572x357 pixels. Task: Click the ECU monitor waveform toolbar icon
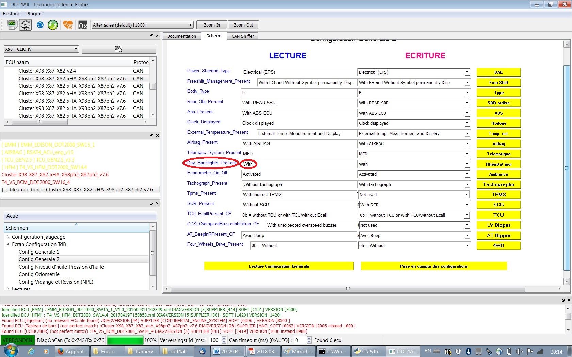point(12,25)
